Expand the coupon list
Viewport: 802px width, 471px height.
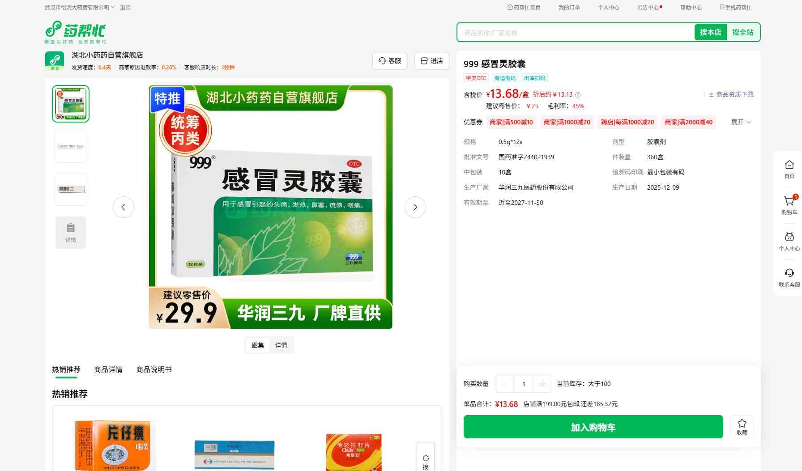click(x=741, y=122)
